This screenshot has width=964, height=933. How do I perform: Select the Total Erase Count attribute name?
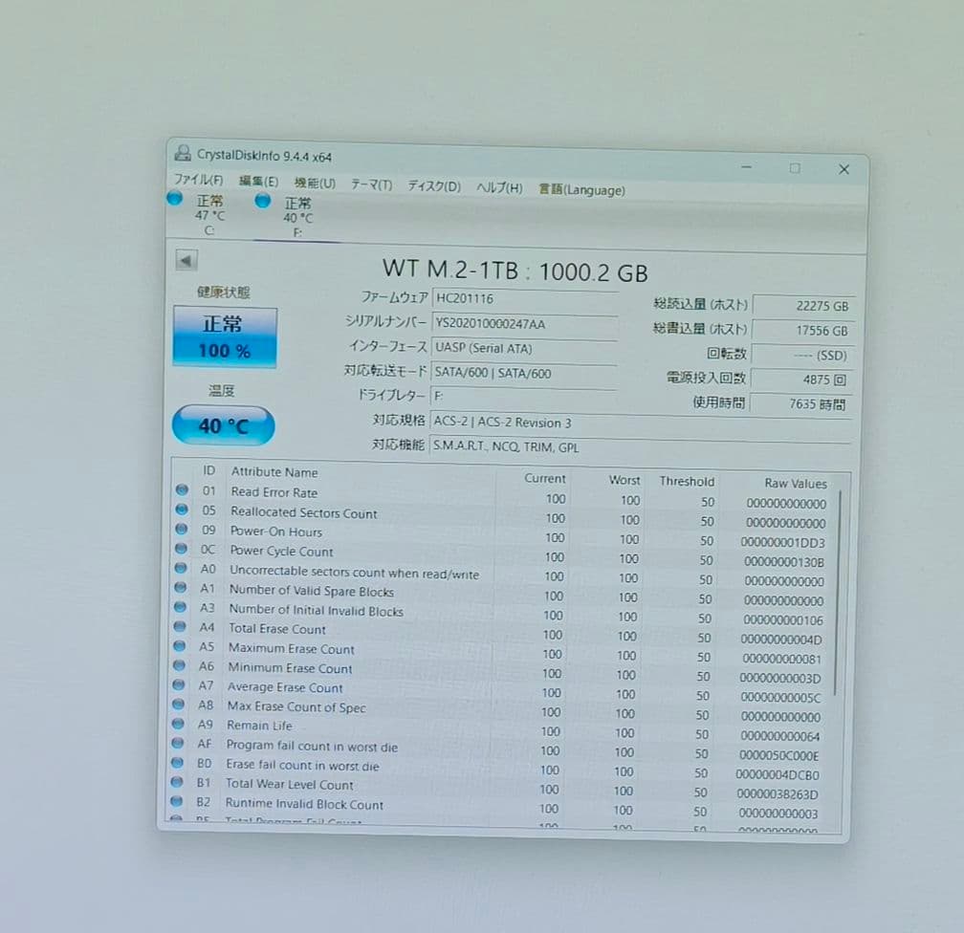click(276, 629)
